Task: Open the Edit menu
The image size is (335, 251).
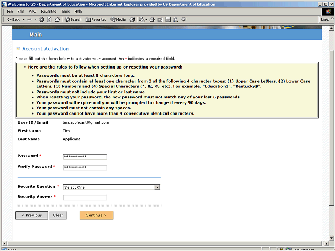Action: pos(20,12)
